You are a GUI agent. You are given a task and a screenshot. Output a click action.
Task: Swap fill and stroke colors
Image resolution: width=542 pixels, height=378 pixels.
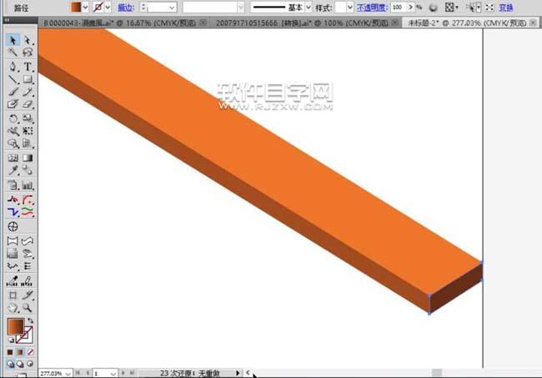(x=30, y=320)
